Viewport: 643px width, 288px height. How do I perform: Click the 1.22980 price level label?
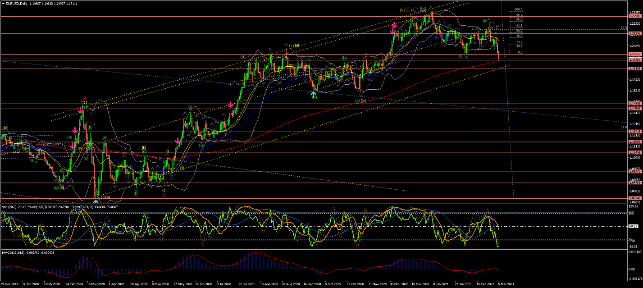pos(633,16)
